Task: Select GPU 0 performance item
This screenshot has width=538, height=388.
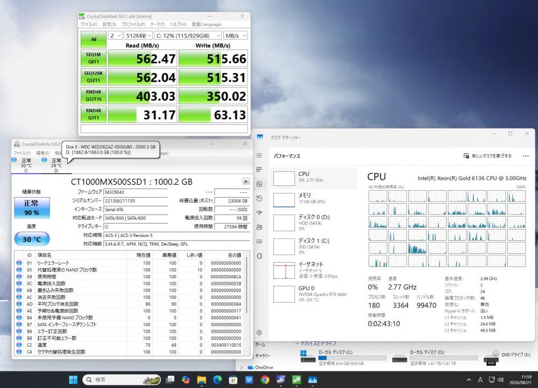Action: 314,294
